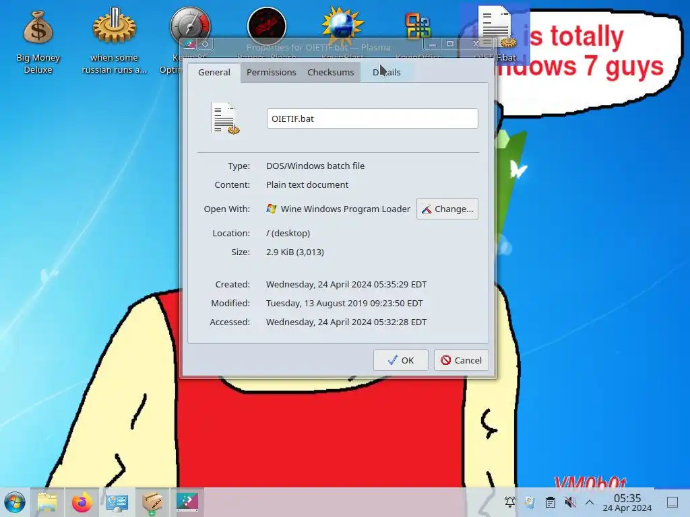Viewport: 690px width, 517px height.
Task: Click the OIETIF.bat file name field
Action: pyautogui.click(x=372, y=118)
